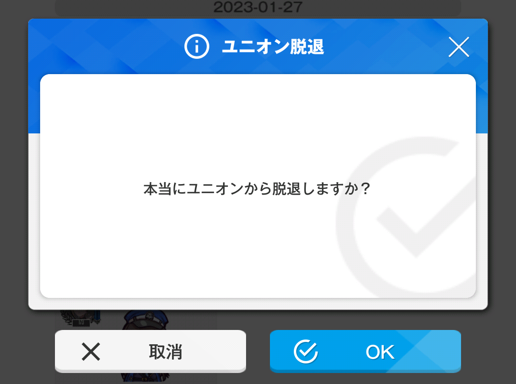
Task: Click the 取消 cancel button
Action: [x=150, y=351]
